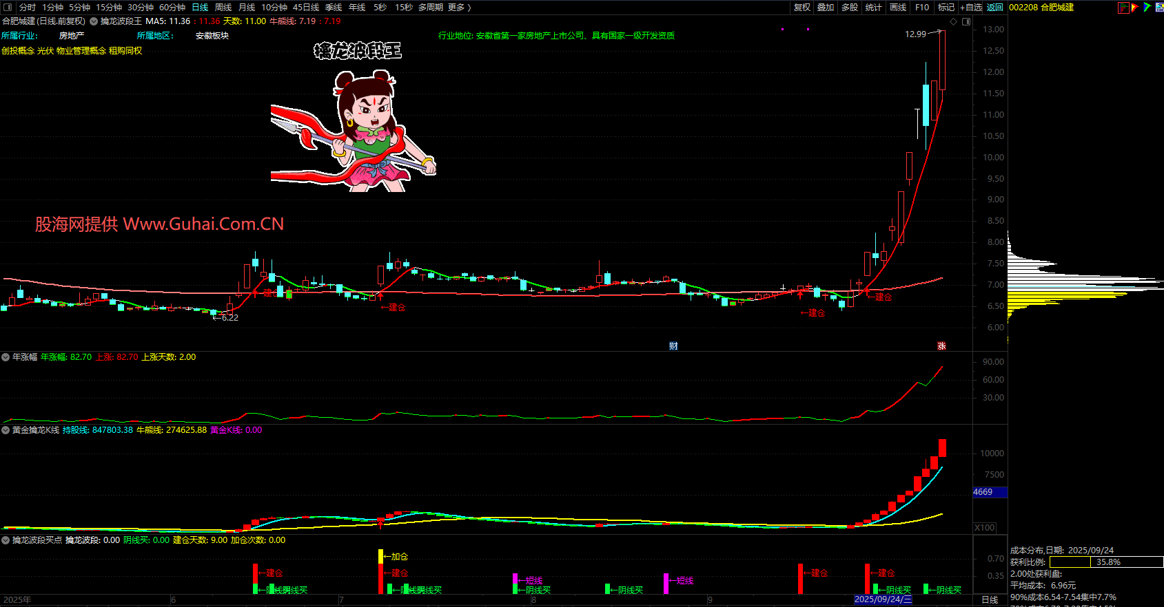Click the 房地产 industry label
1164x607 pixels.
click(x=72, y=36)
